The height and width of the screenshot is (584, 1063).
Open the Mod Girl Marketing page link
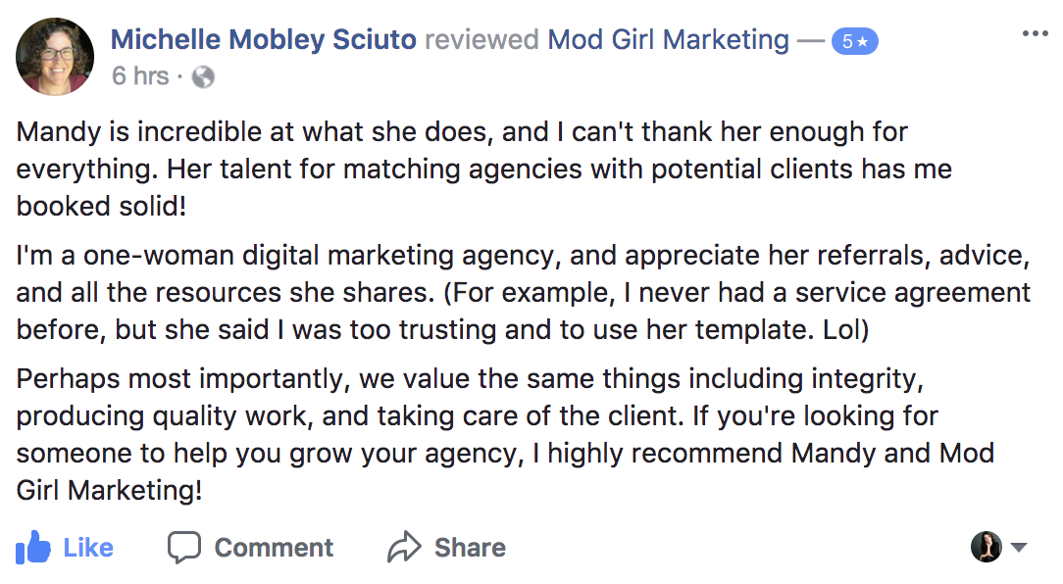point(668,40)
